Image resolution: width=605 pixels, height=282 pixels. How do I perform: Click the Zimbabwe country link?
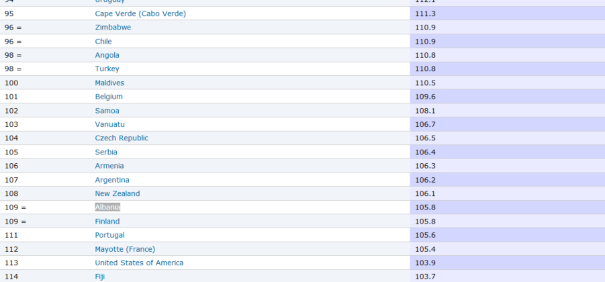click(x=113, y=28)
